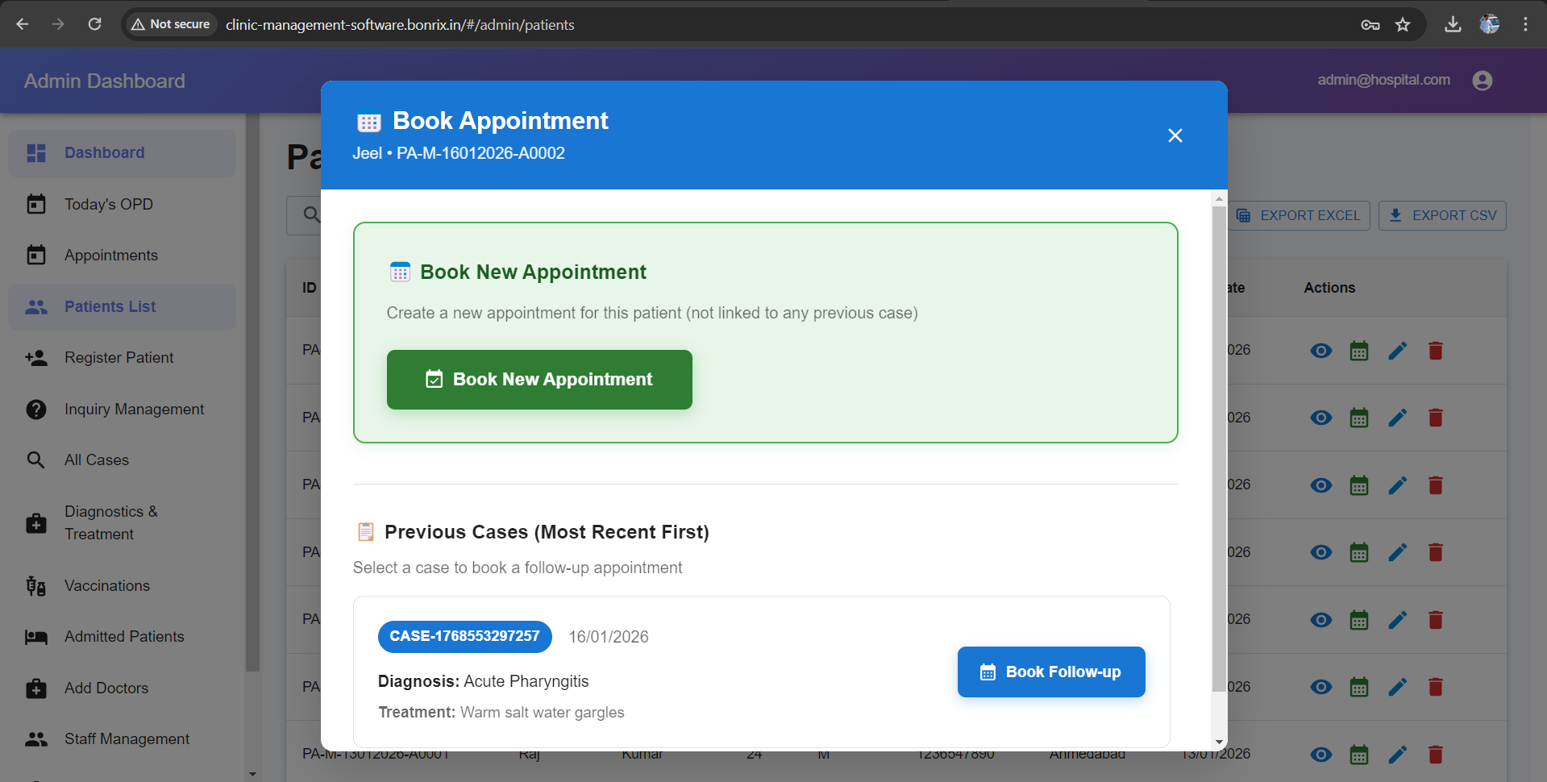The height and width of the screenshot is (782, 1547).
Task: Click the Register Patient add-person icon
Action: (36, 358)
